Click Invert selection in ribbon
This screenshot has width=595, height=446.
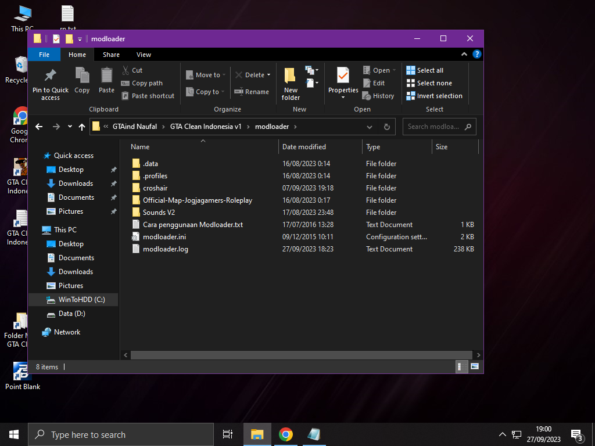click(435, 96)
